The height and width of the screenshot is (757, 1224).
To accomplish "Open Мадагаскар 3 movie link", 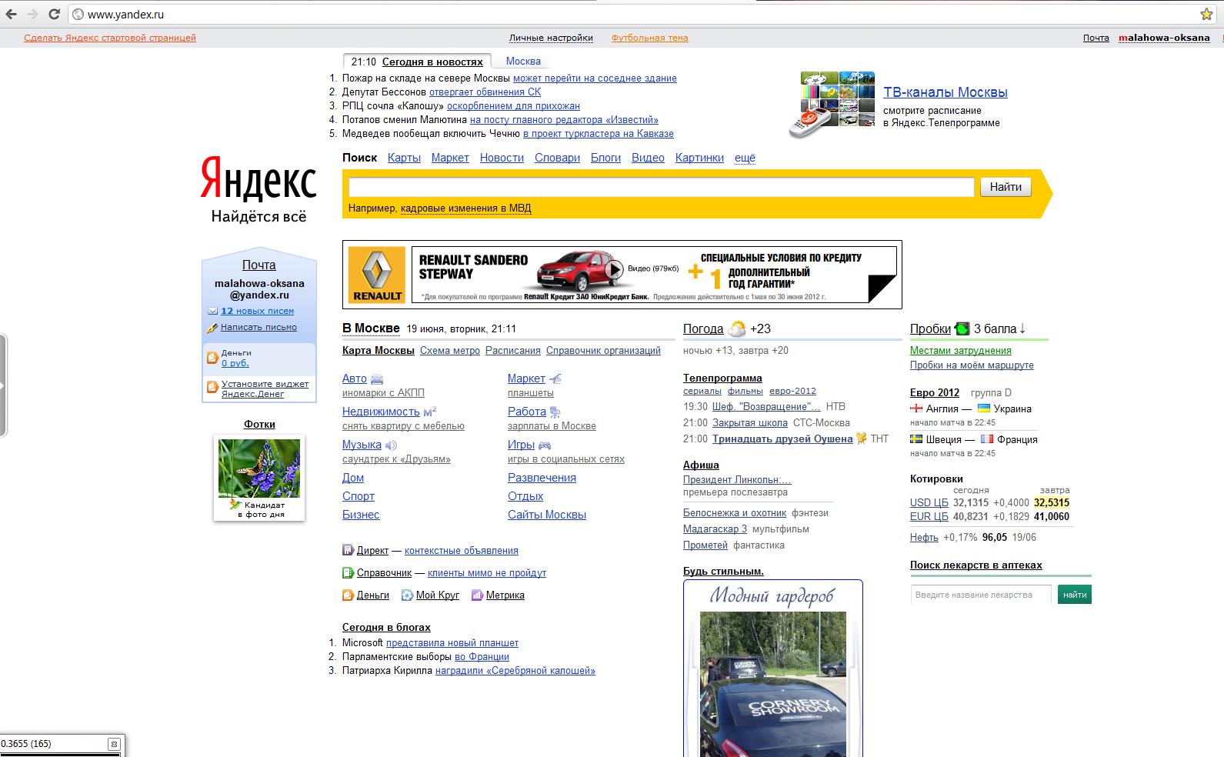I will (715, 529).
